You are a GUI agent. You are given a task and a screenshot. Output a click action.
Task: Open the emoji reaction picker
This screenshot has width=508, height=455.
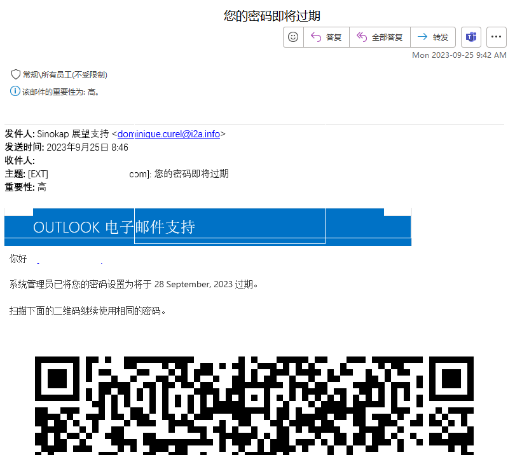click(x=293, y=37)
